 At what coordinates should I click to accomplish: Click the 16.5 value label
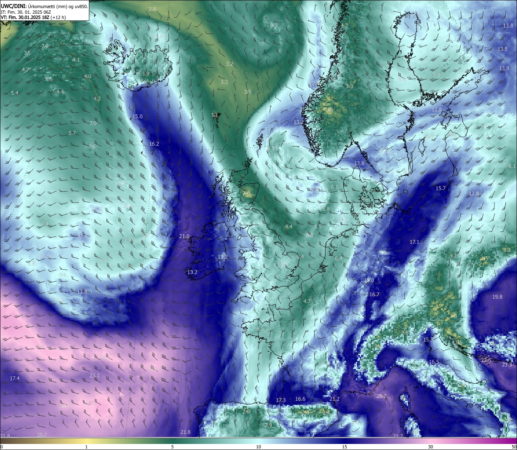[434, 362]
